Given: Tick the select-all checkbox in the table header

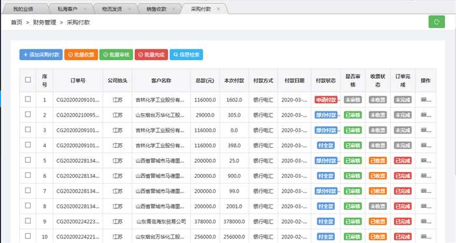Looking at the screenshot, I should pos(28,79).
